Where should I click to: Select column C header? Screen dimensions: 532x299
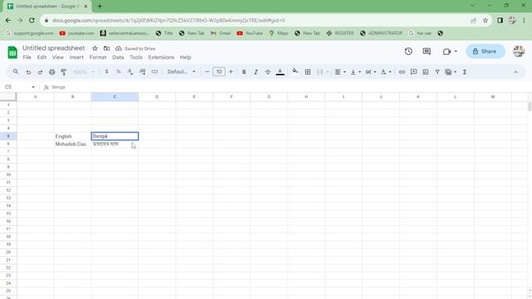(115, 97)
